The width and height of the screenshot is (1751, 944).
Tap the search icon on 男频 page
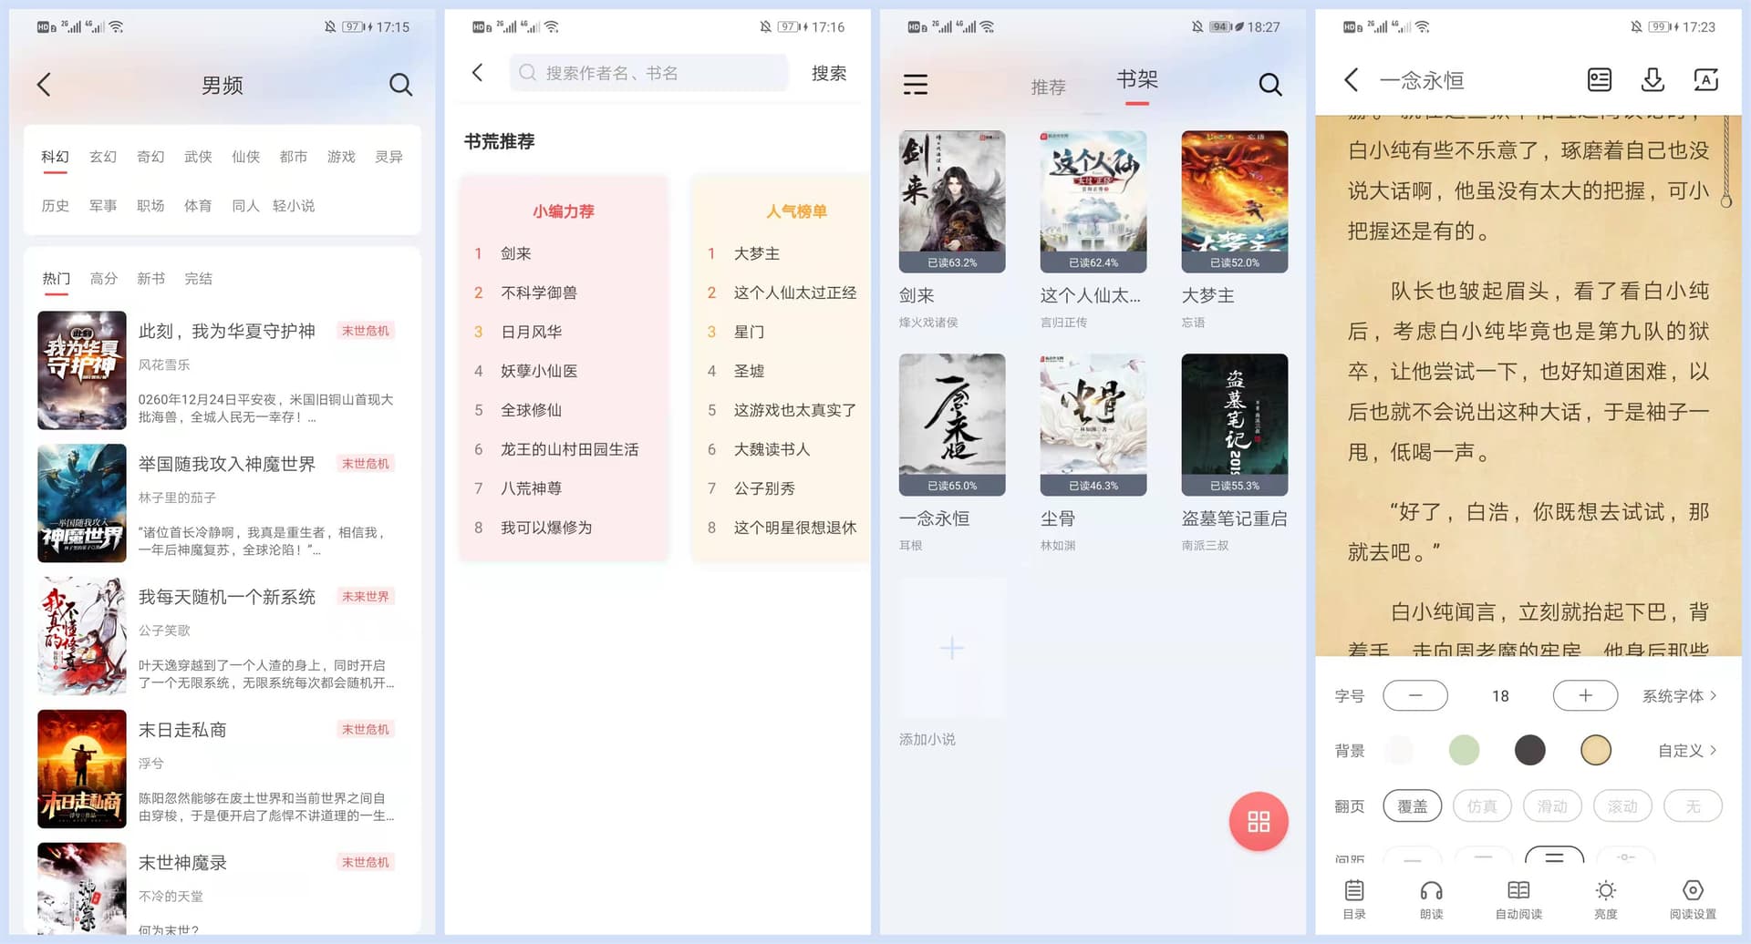pos(400,85)
